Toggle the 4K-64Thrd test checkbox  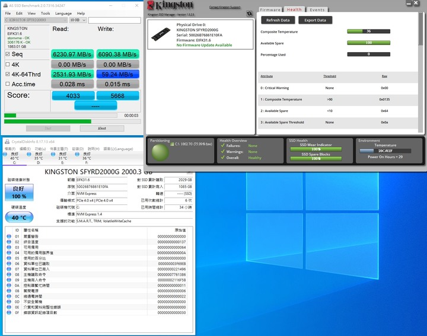coord(8,74)
